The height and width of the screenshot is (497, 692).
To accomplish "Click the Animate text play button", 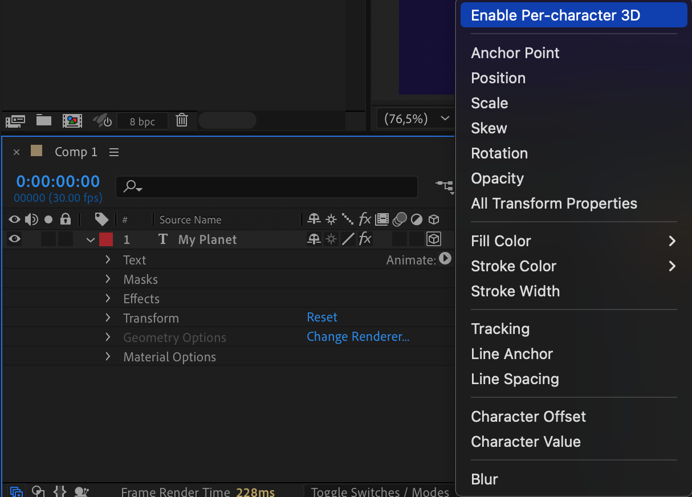I will pyautogui.click(x=445, y=259).
